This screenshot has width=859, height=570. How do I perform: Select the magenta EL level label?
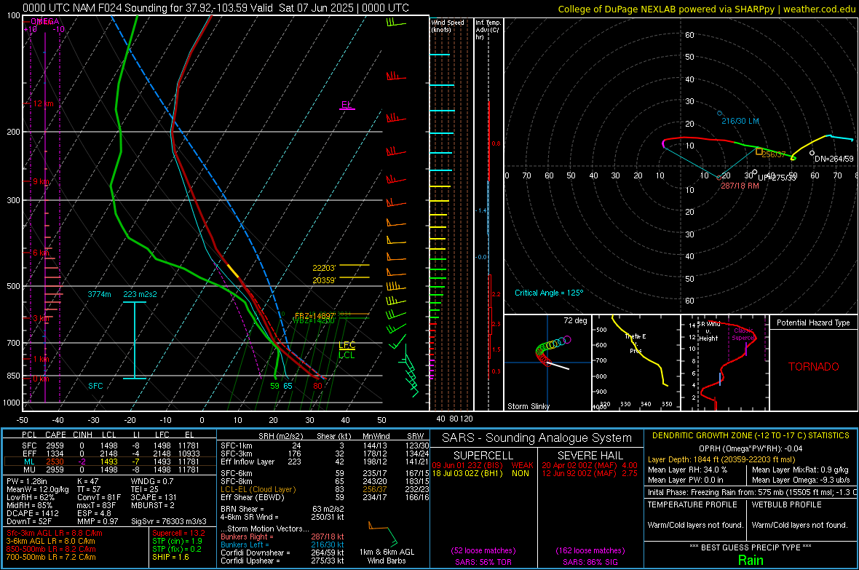(x=347, y=104)
